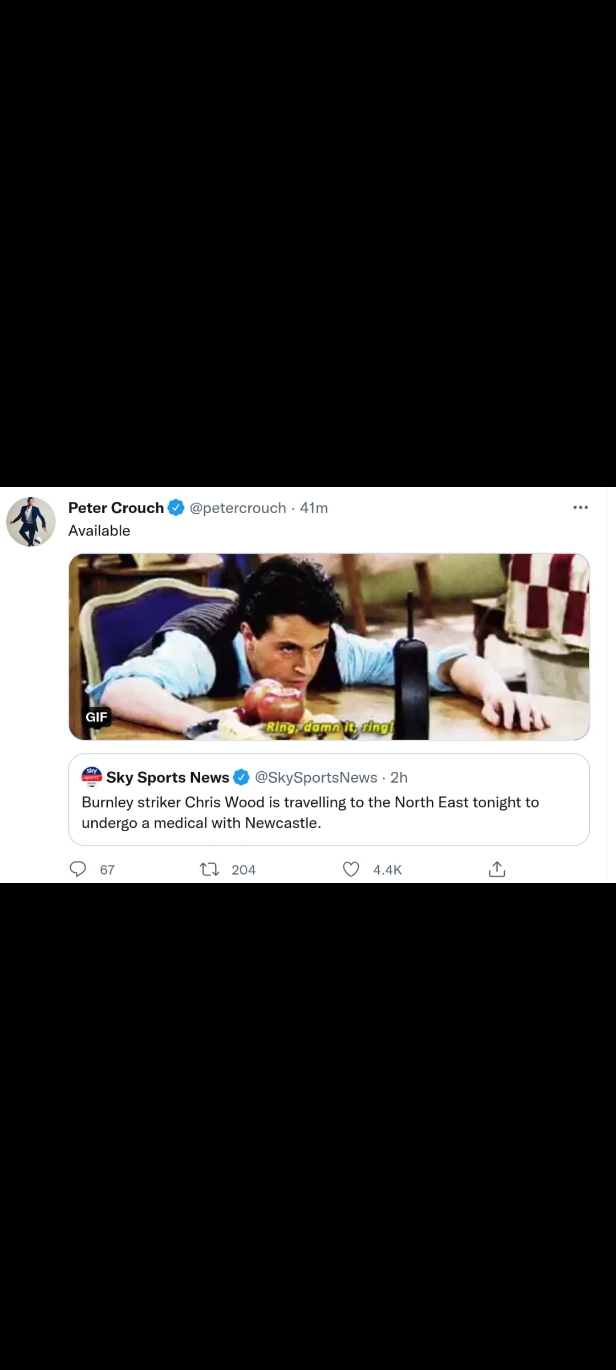Click Peter Crouch's blue verified badge
This screenshot has width=616, height=1370.
[176, 507]
